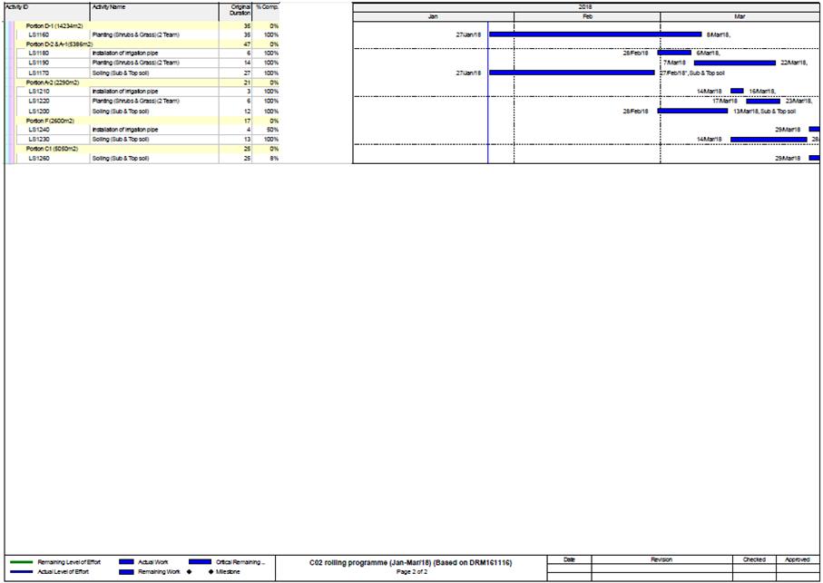Select the LS1200 Gantt bar

[x=693, y=112]
